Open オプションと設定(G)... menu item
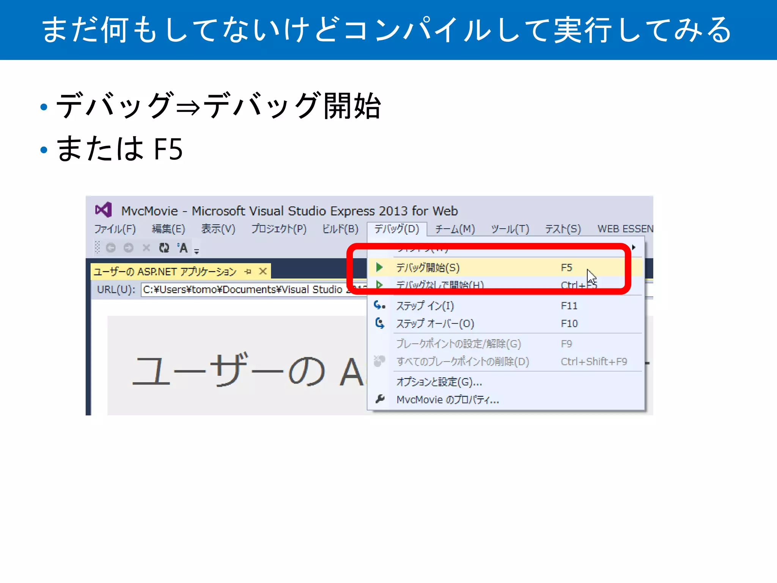The image size is (777, 583). (x=506, y=381)
